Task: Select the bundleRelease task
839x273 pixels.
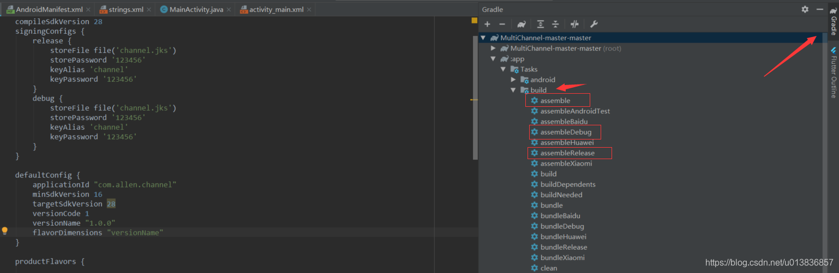Action: tap(564, 247)
